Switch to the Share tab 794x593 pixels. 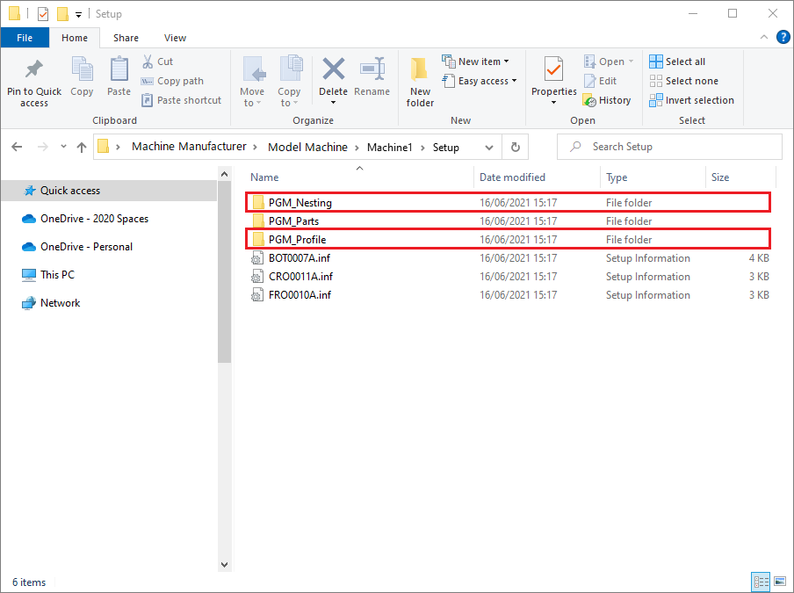(x=126, y=38)
